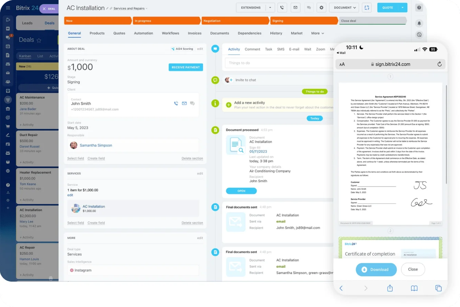460x307 pixels.
Task: Open bookmarks icon in mobile Safari toolbar
Action: pos(414,288)
